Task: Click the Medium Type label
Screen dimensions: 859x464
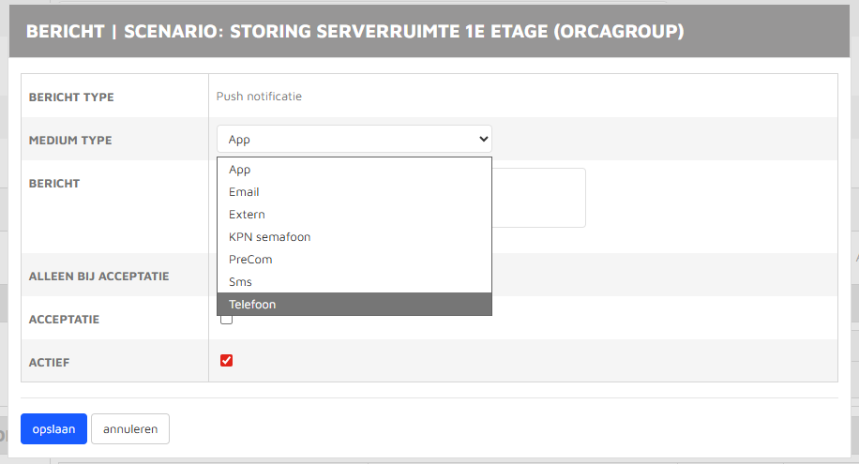Action: pyautogui.click(x=70, y=141)
